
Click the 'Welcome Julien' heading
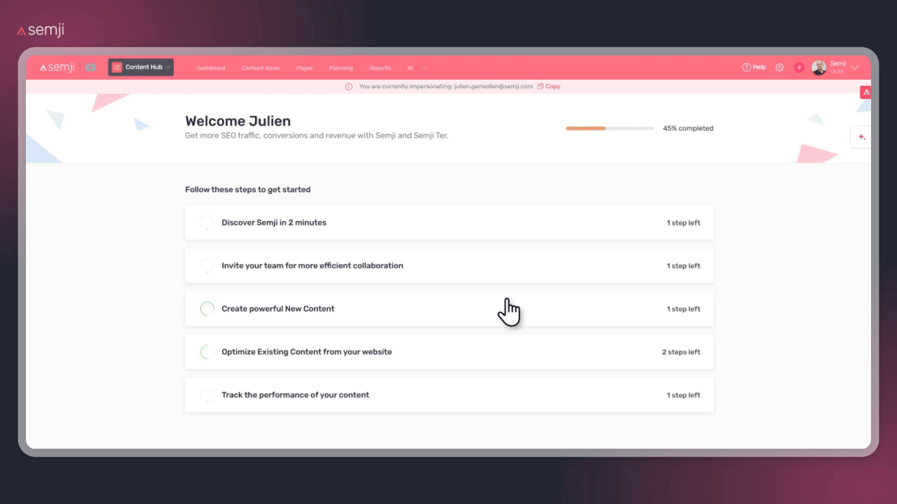[x=238, y=121]
